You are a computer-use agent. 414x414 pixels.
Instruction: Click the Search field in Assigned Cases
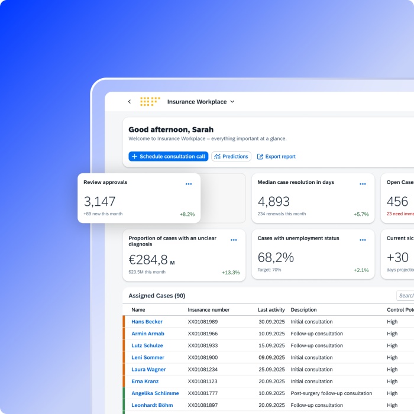(405, 296)
